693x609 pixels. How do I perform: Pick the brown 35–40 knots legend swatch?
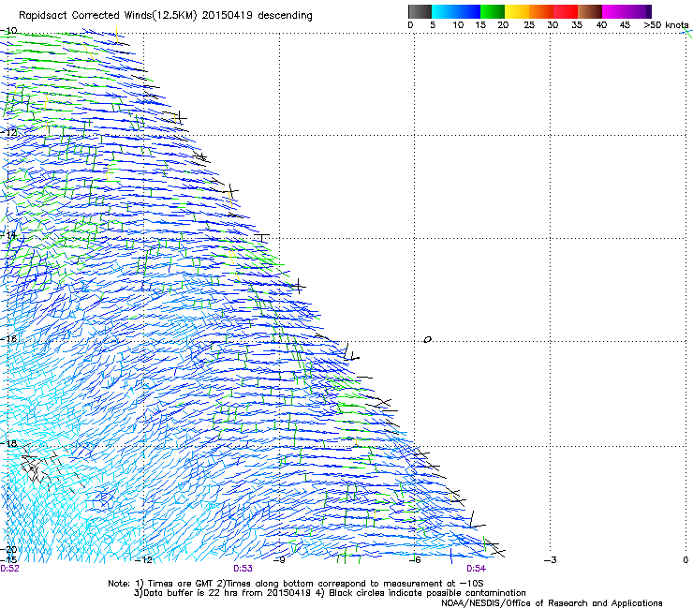pos(590,11)
